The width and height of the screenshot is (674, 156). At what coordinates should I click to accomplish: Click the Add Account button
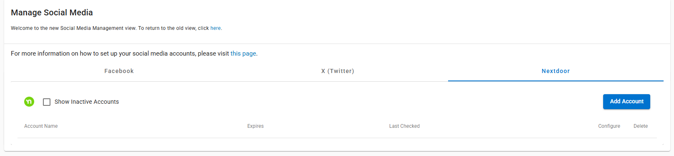point(626,102)
